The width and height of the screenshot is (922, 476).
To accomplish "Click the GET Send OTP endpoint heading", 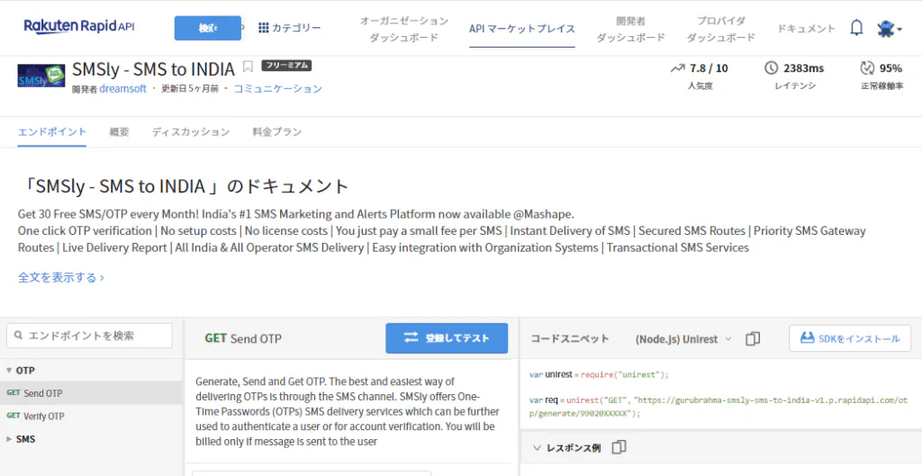I will [x=243, y=338].
